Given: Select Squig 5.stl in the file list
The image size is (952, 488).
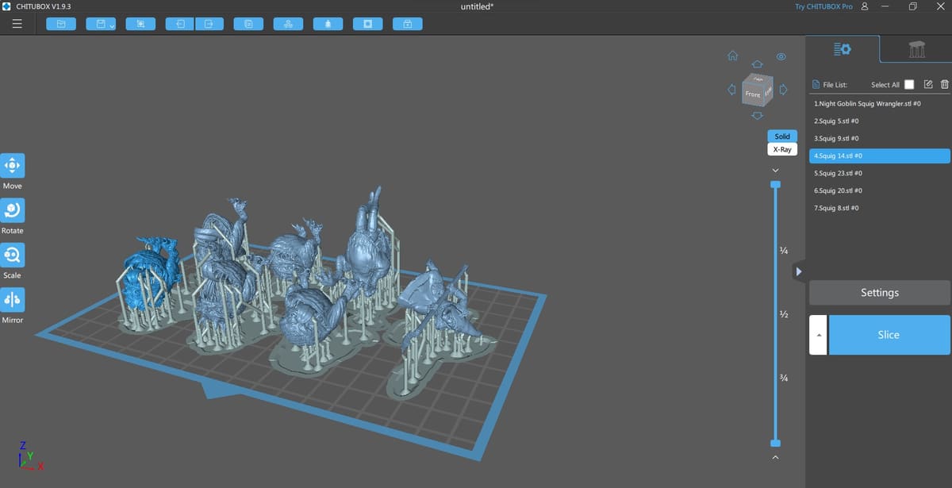Looking at the screenshot, I should (x=880, y=121).
